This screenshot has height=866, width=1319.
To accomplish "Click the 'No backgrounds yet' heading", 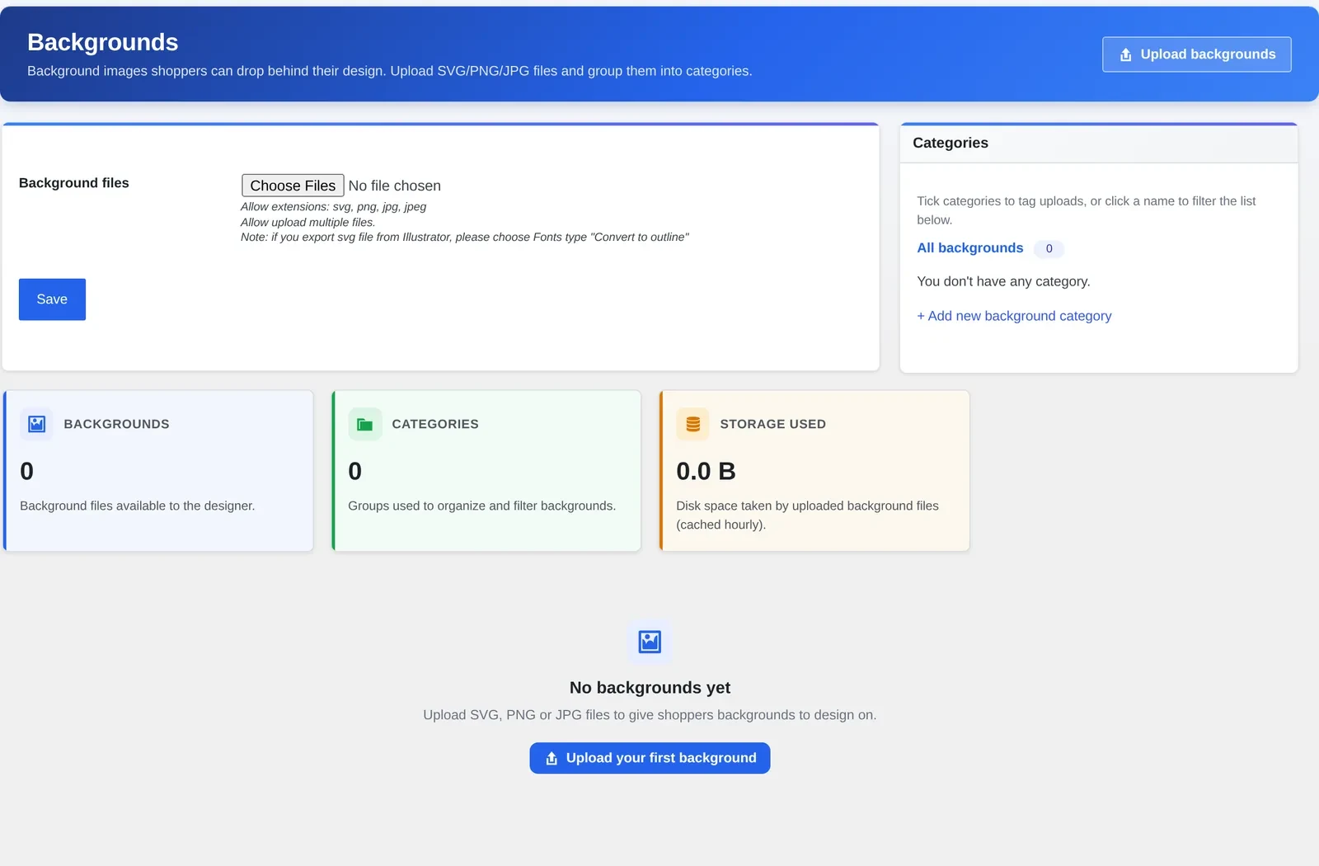I will pos(650,688).
